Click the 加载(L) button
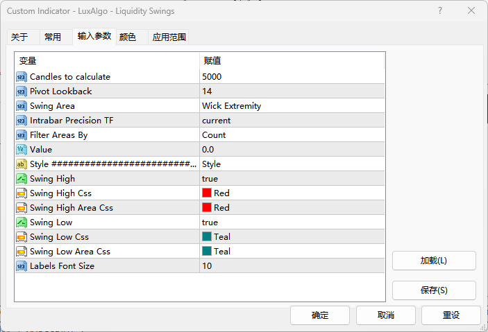488x332 pixels. click(434, 261)
